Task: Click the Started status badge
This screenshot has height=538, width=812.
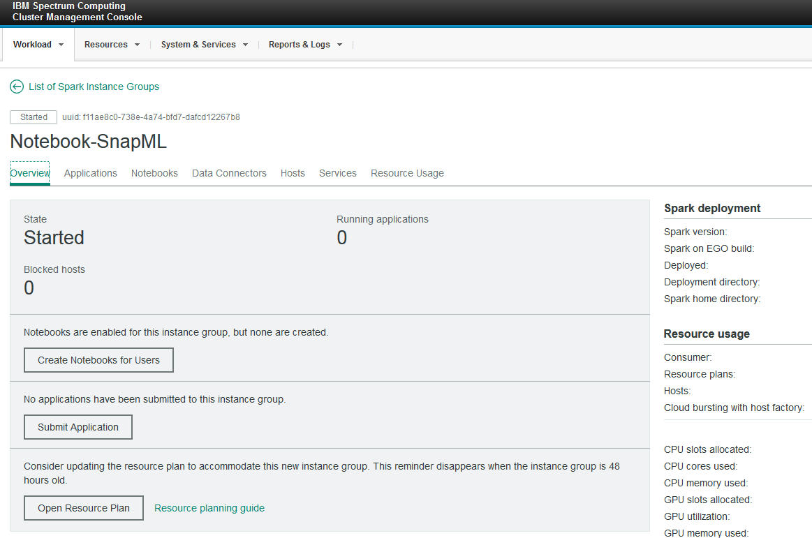Action: [x=33, y=117]
